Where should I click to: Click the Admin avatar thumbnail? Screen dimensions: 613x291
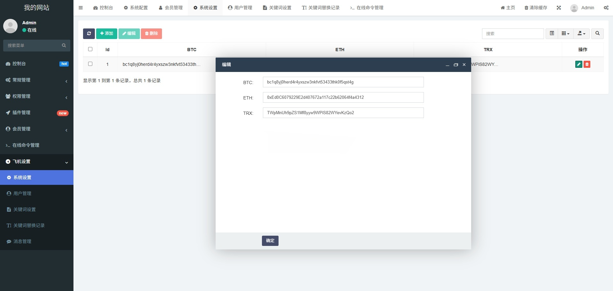click(x=574, y=8)
